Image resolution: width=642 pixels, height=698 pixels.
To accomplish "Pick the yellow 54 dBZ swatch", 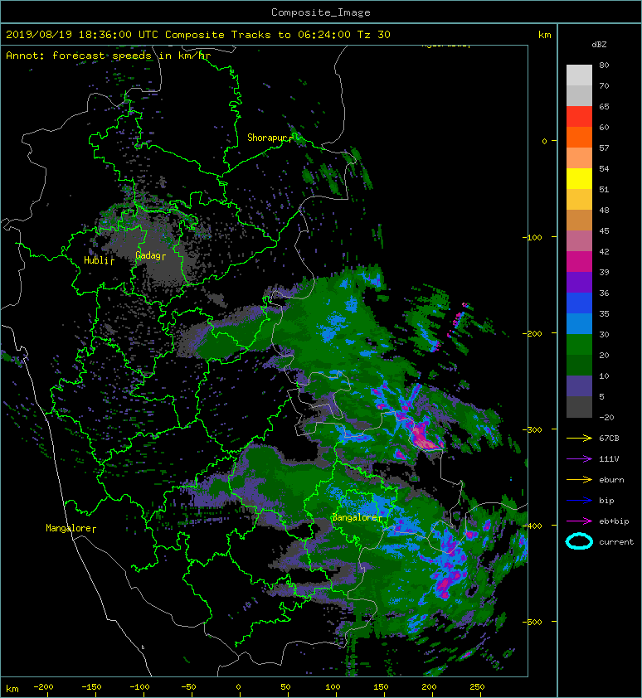I will tap(579, 178).
